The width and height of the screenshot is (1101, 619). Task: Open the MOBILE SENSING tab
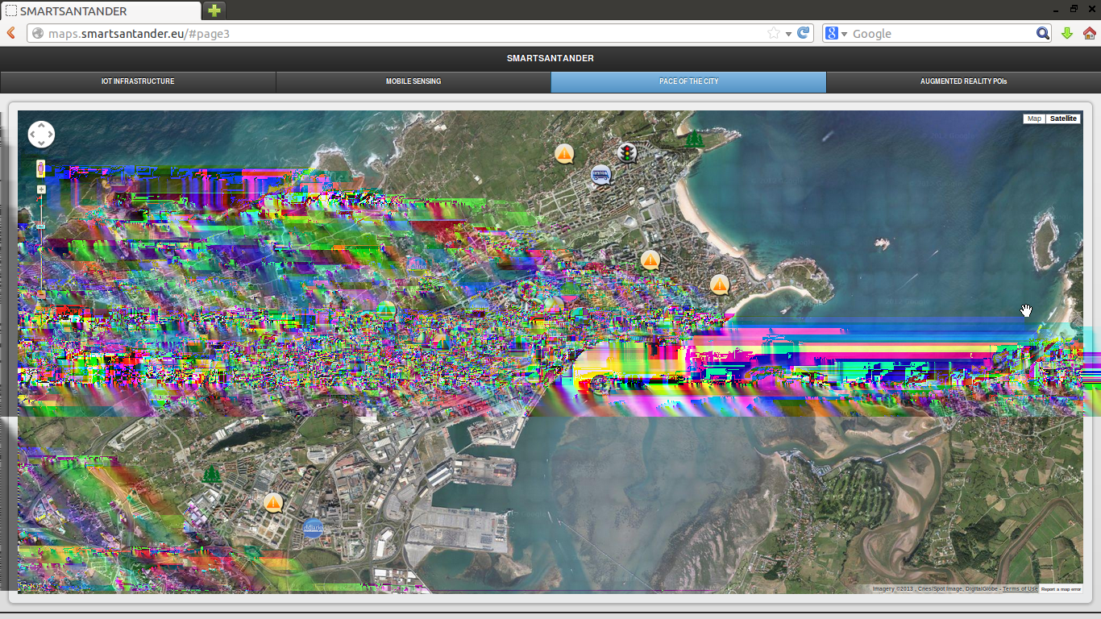(x=413, y=81)
